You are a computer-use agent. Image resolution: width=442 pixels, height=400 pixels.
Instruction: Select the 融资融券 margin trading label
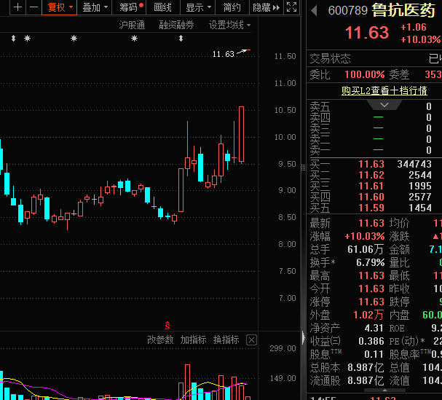pyautogui.click(x=176, y=25)
